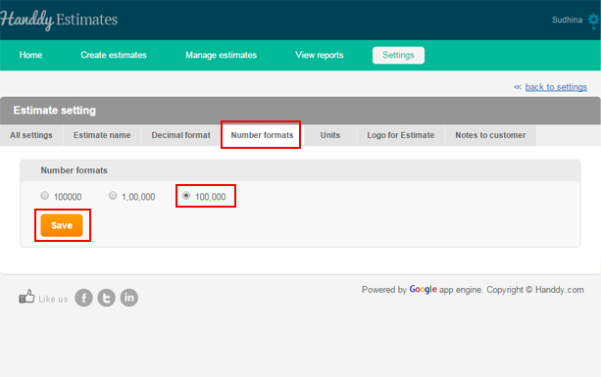Click the thumbs-up Like us icon

tap(26, 297)
